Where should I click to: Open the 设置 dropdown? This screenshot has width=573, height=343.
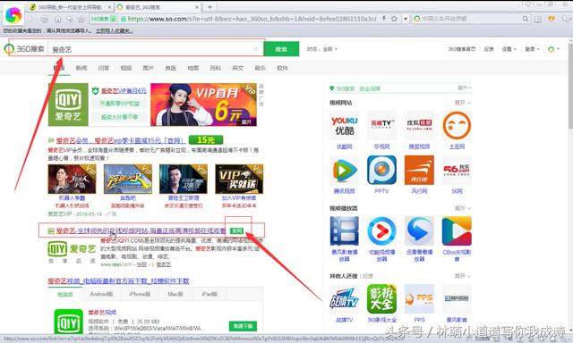[509, 49]
